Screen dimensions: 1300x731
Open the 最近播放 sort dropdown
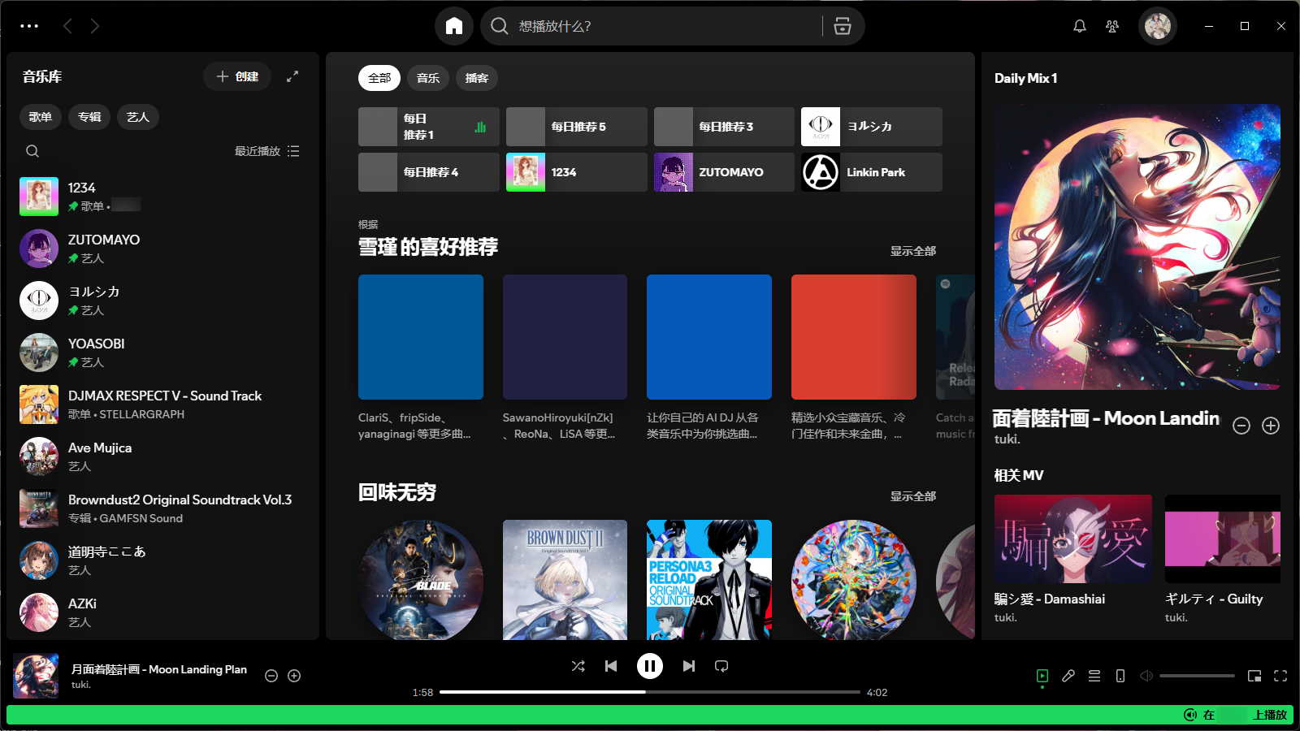pyautogui.click(x=266, y=151)
